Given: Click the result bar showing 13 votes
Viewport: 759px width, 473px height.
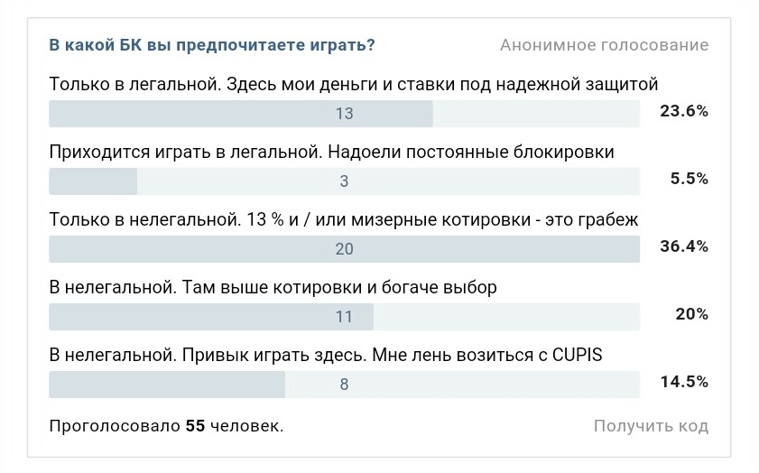Looking at the screenshot, I should pyautogui.click(x=344, y=114).
